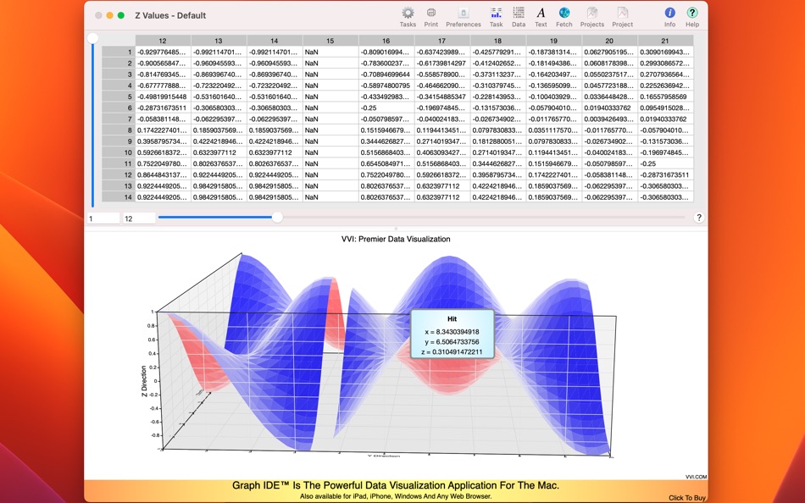The image size is (805, 503).
Task: Click the Fetch globe icon
Action: 564,14
